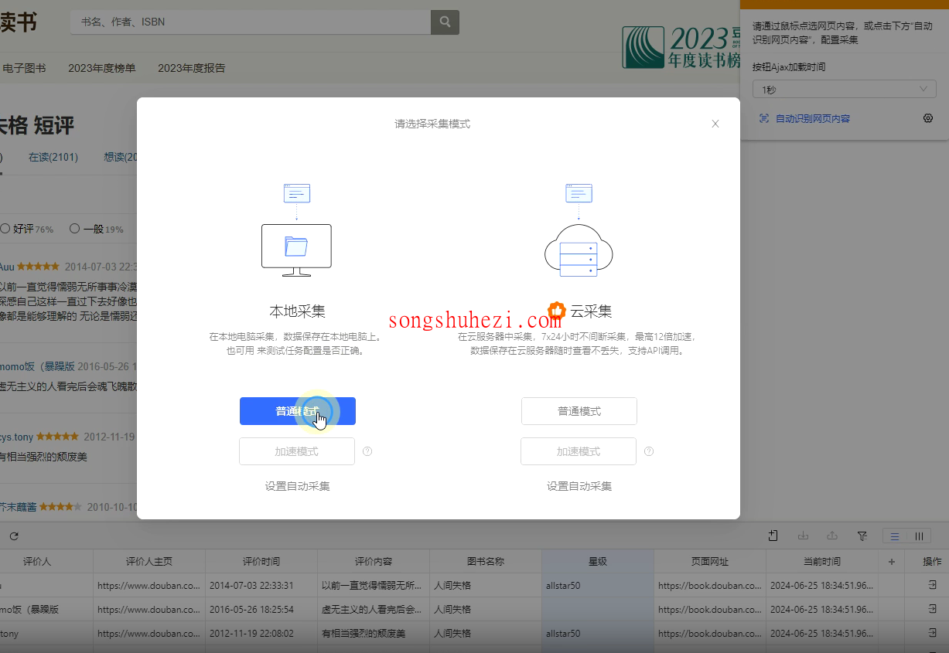The image size is (949, 653).
Task: Open the gear settings beside 自动识别网页内容
Action: (x=928, y=118)
